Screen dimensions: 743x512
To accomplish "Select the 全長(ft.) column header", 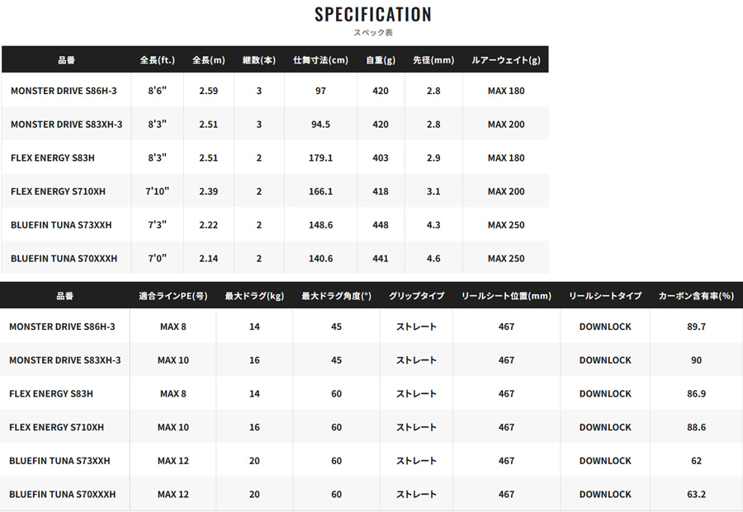I will pos(158,59).
